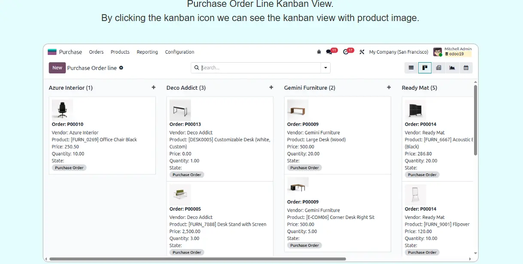Click the horizontal scrollbar at bottom
This screenshot has width=523, height=264.
[198, 259]
